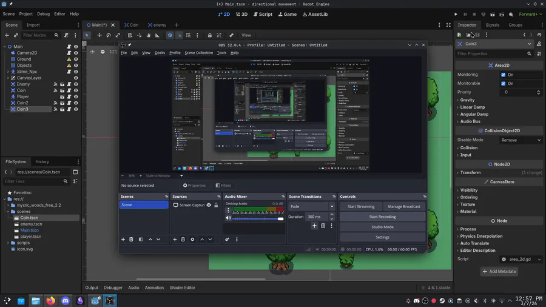This screenshot has width=546, height=307.
Task: Click the Start Recording button
Action: tap(382, 217)
